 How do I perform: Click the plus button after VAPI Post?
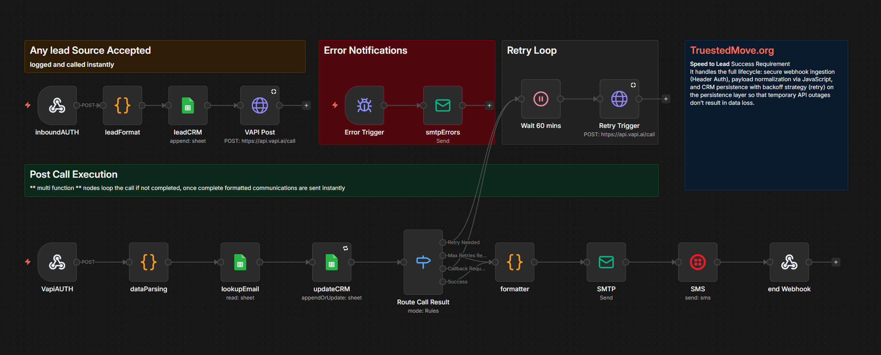306,105
